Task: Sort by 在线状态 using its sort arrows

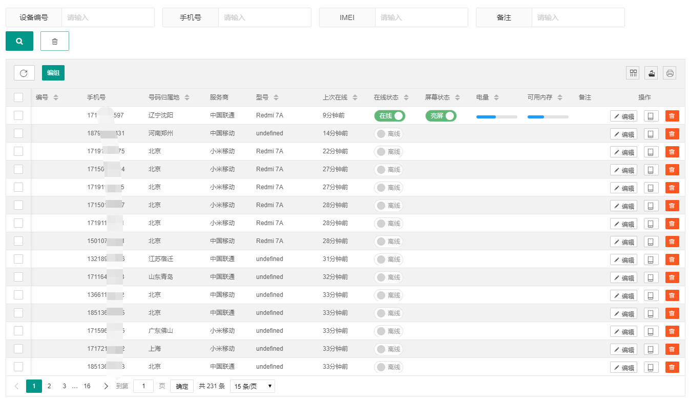Action: [406, 97]
